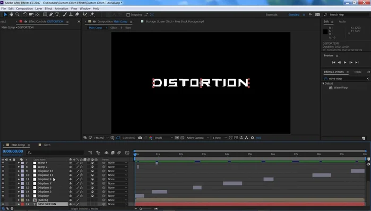This screenshot has height=211, width=371.
Task: Toggle fx switch on Displace 5 layer
Action: (x=81, y=188)
